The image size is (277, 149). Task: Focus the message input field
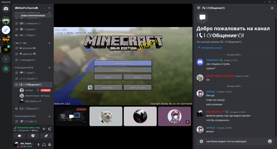coord(236,142)
